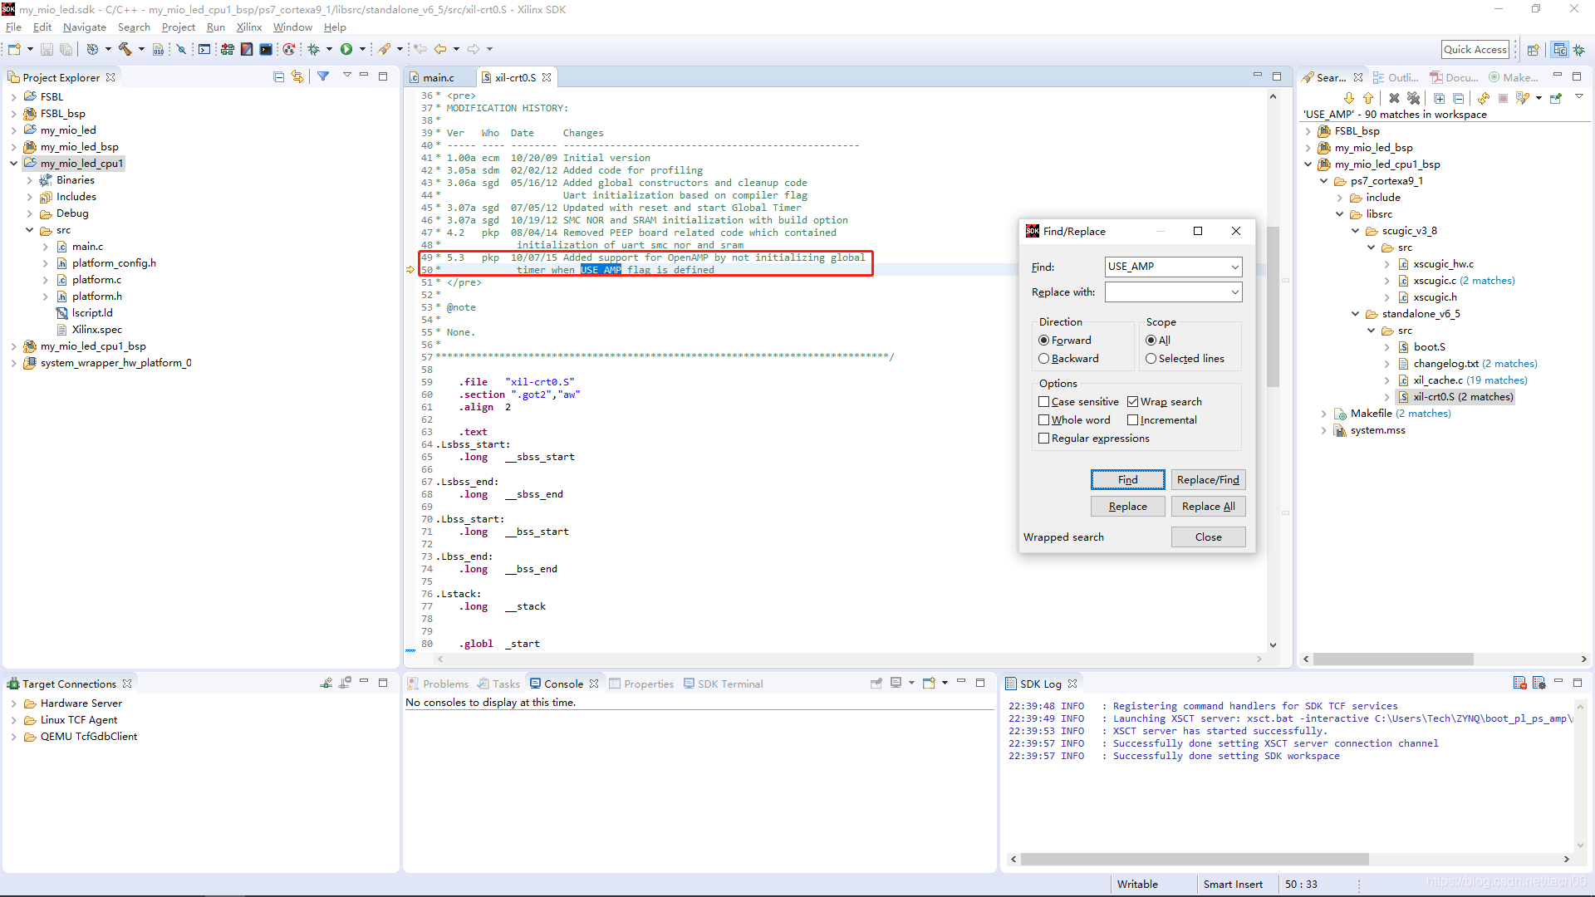Show next match in Search view
The height and width of the screenshot is (897, 1595).
point(1349,98)
